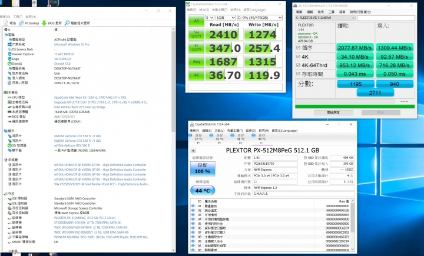
Task: Select the Internet Explorer row icon
Action: click(9, 54)
